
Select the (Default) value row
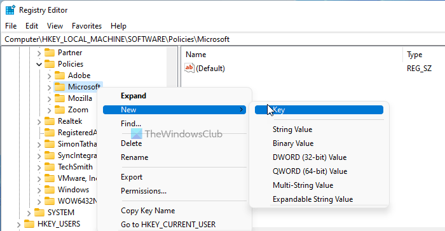[x=313, y=69]
